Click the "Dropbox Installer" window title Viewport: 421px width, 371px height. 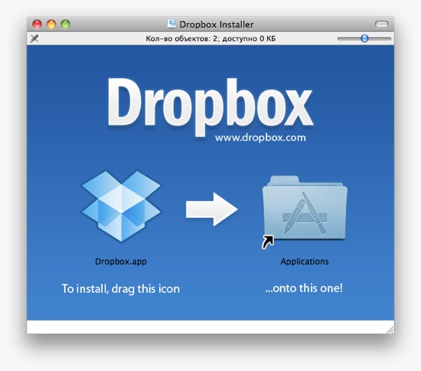(217, 24)
